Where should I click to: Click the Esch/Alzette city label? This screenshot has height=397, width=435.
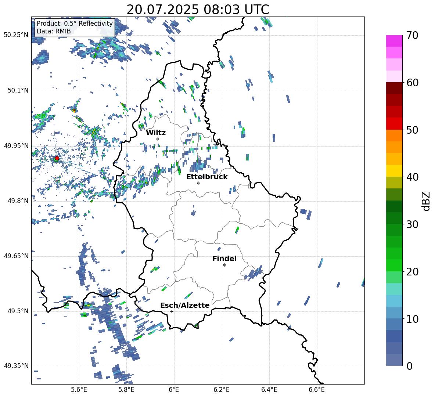[x=185, y=305]
